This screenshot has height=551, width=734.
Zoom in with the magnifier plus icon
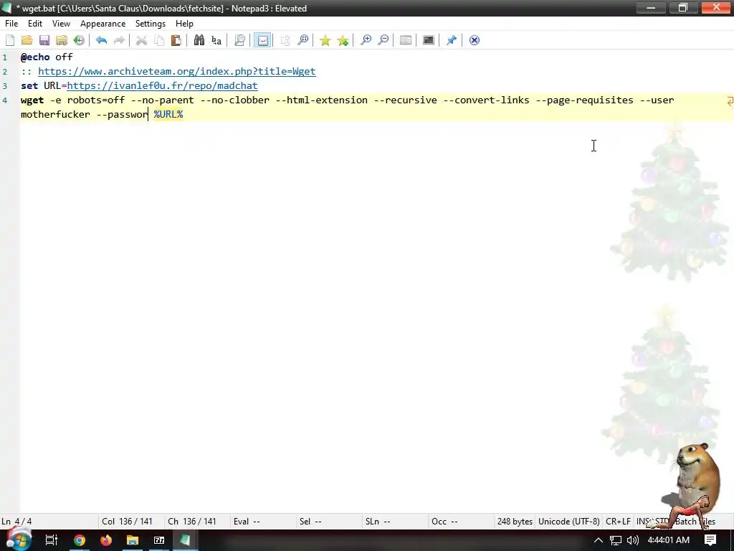366,40
